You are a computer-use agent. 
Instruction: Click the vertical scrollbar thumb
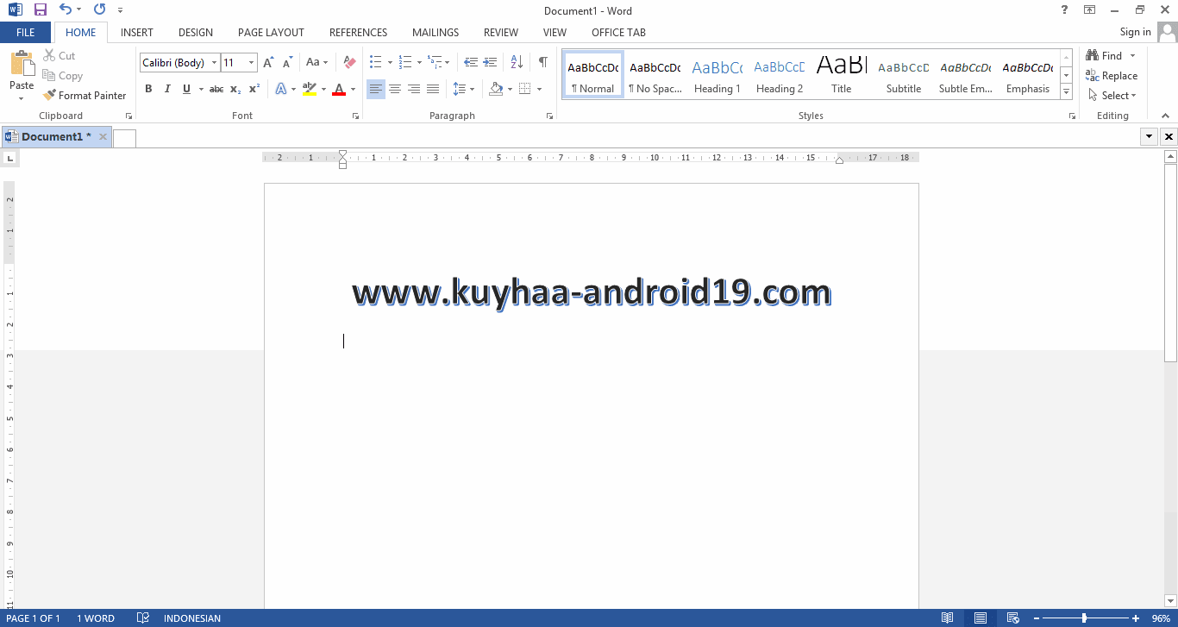[1170, 262]
